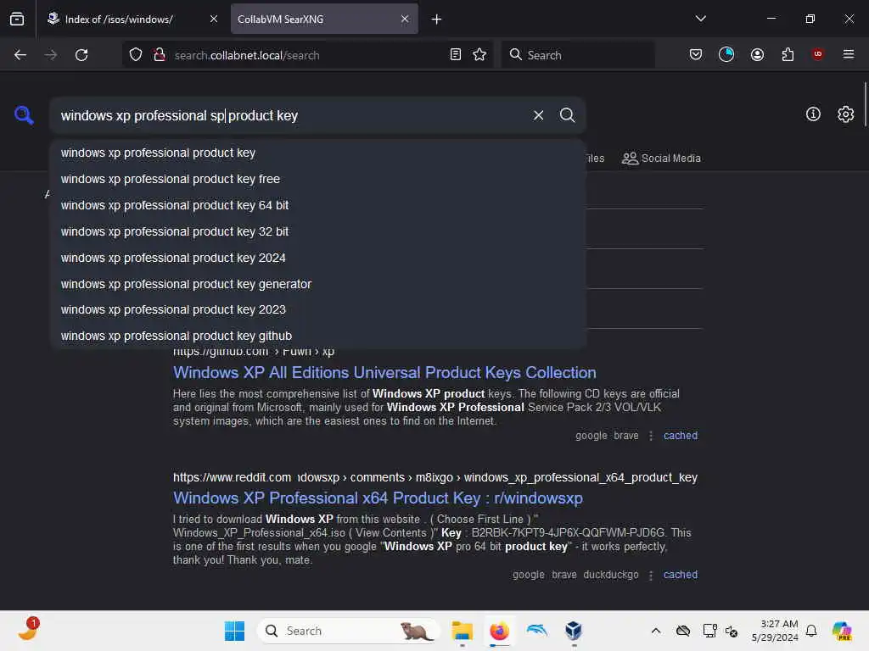Open the Extensions puzzle icon

(x=788, y=54)
